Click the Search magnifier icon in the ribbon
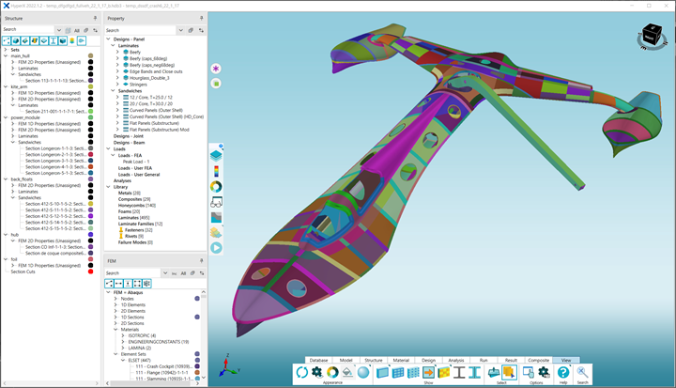676x388 pixels. click(584, 373)
